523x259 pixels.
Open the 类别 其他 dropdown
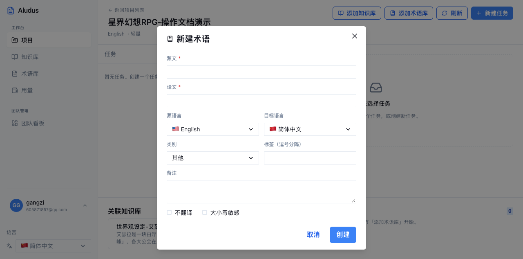click(x=213, y=158)
